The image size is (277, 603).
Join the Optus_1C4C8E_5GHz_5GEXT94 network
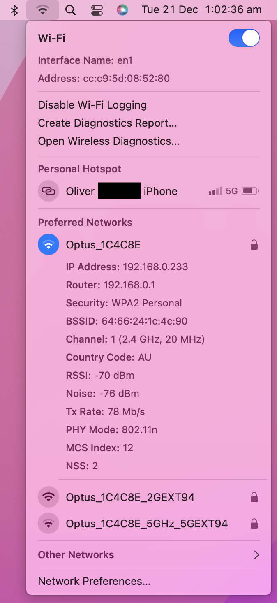click(149, 524)
